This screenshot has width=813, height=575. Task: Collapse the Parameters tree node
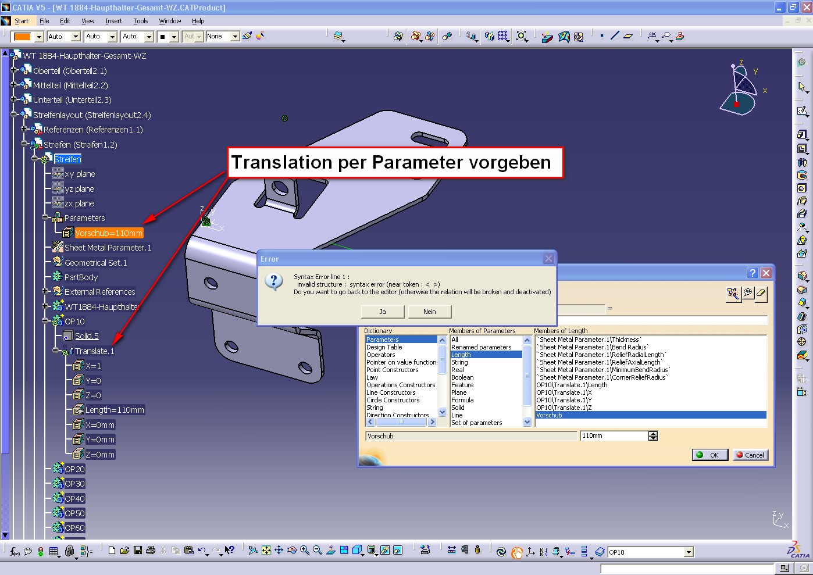click(46, 218)
